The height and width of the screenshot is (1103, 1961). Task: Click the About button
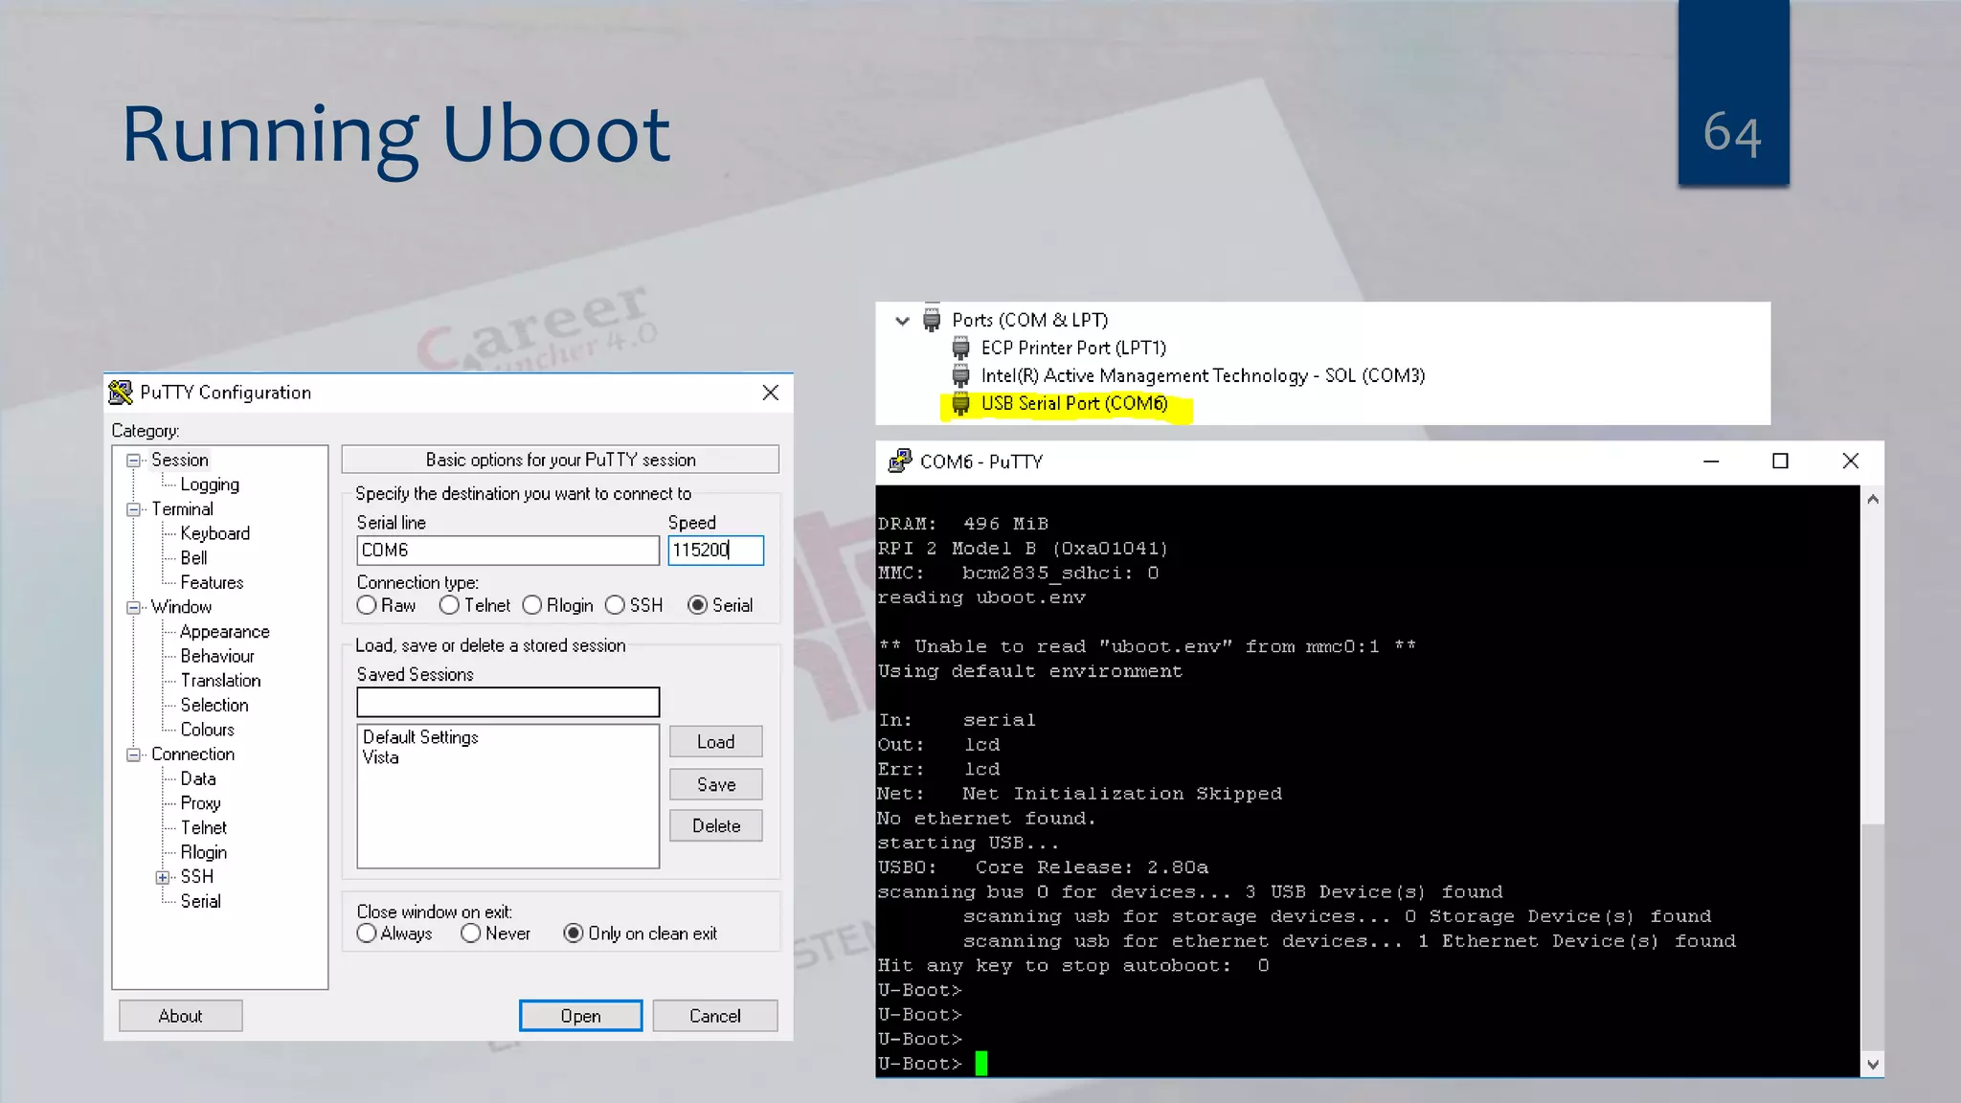click(180, 1016)
